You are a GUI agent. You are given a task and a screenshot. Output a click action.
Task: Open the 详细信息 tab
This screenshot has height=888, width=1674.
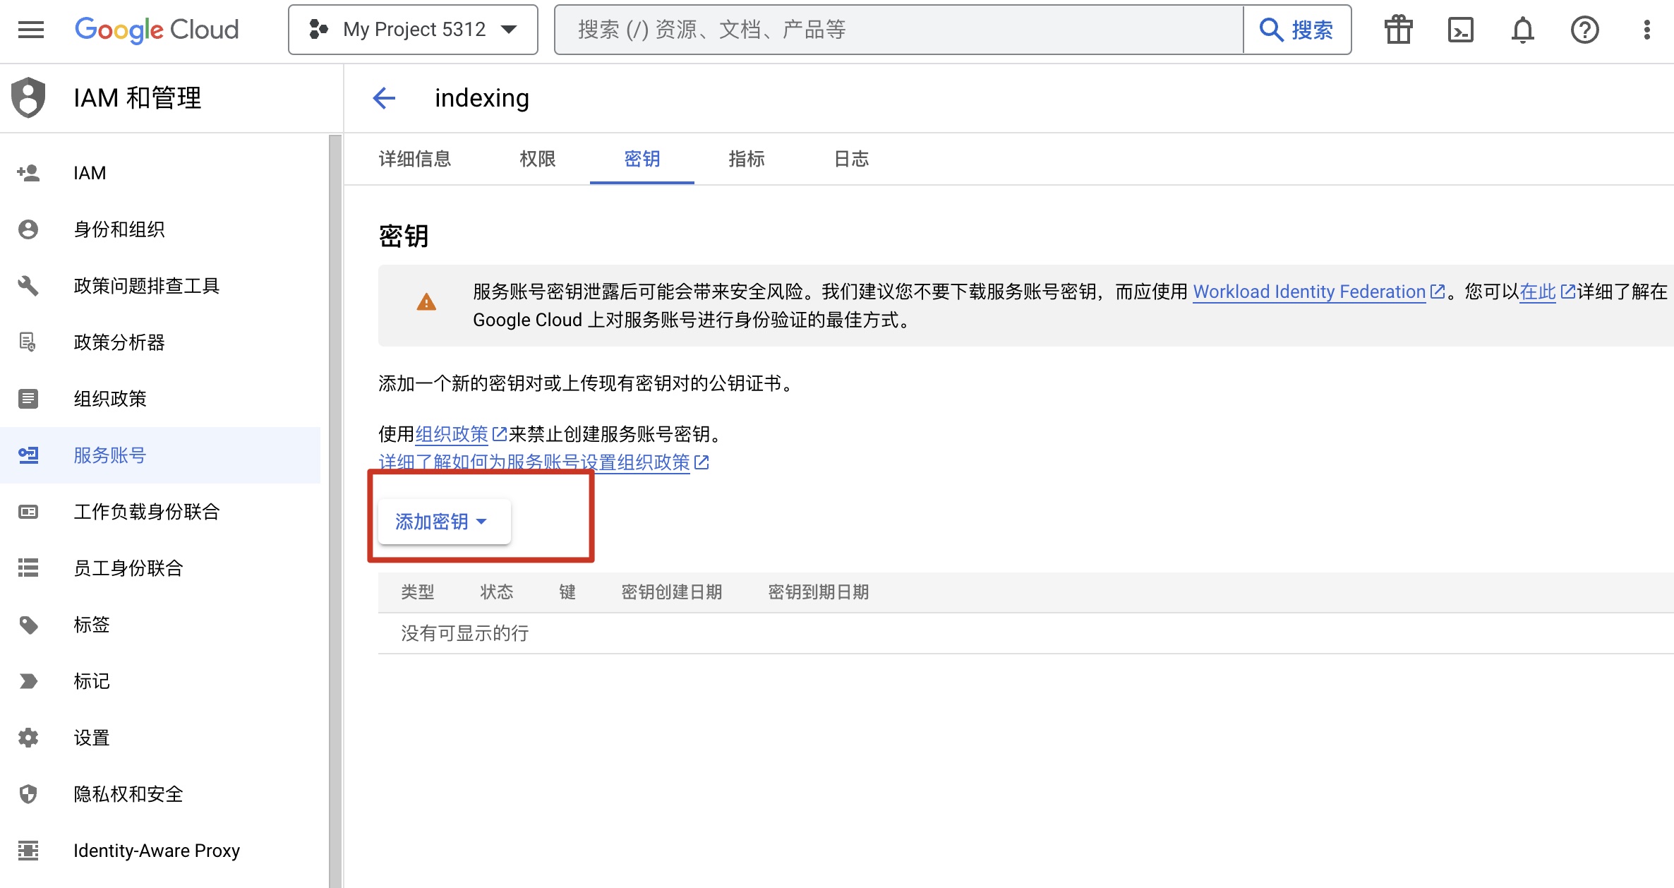pos(415,159)
